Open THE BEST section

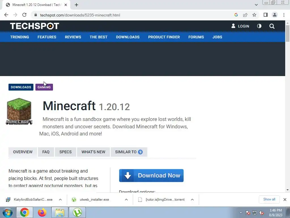(99, 37)
